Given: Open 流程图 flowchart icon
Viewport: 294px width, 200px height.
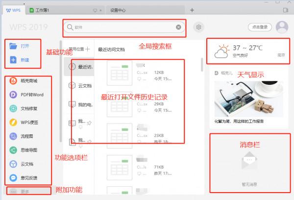Looking at the screenshot, I should pyautogui.click(x=13, y=136).
